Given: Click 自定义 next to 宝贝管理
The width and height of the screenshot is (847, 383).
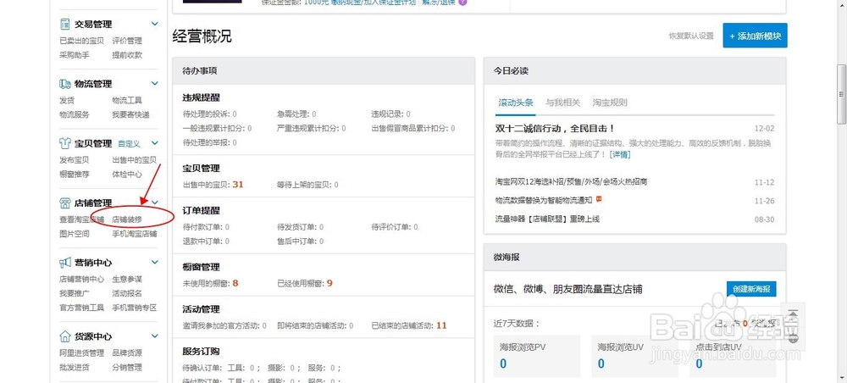Looking at the screenshot, I should [129, 144].
